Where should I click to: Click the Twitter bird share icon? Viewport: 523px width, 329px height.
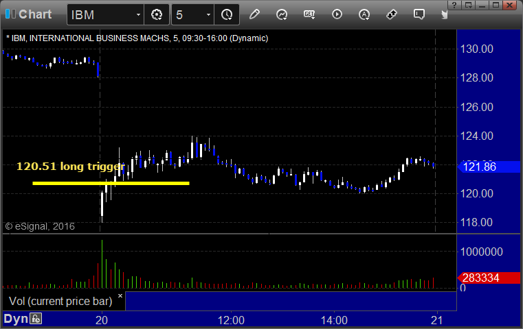444,14
